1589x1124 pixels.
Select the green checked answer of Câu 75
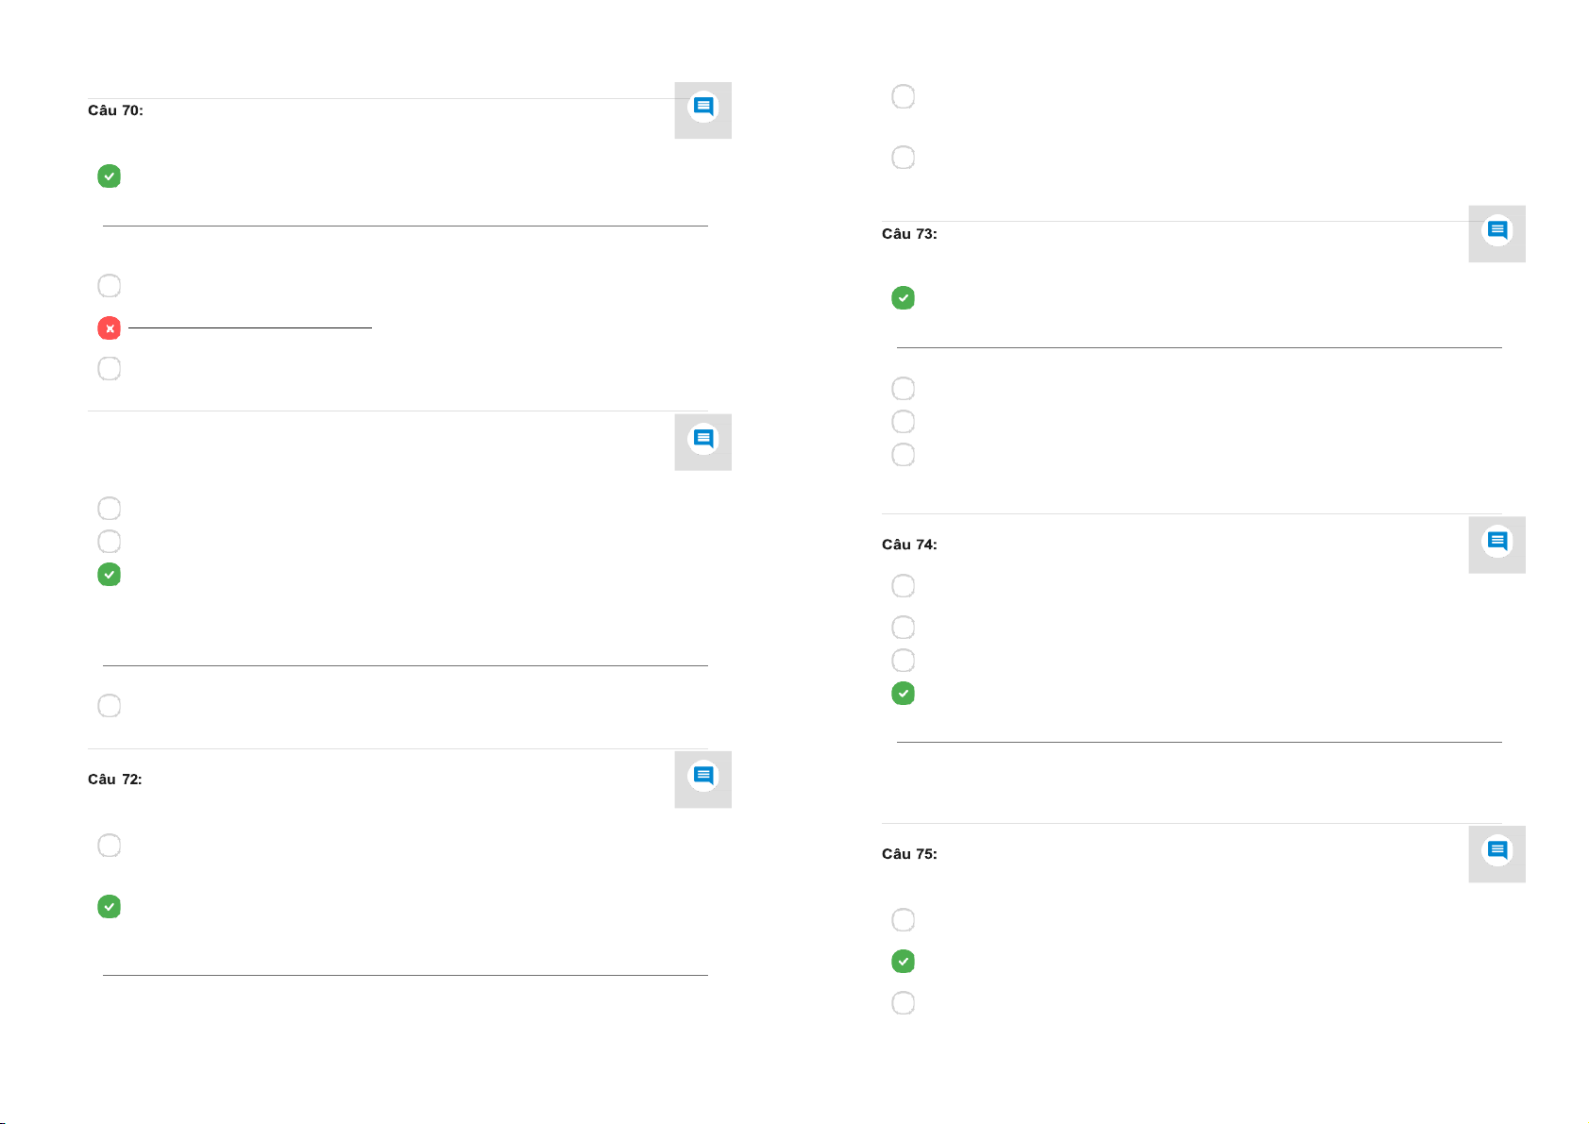click(904, 962)
